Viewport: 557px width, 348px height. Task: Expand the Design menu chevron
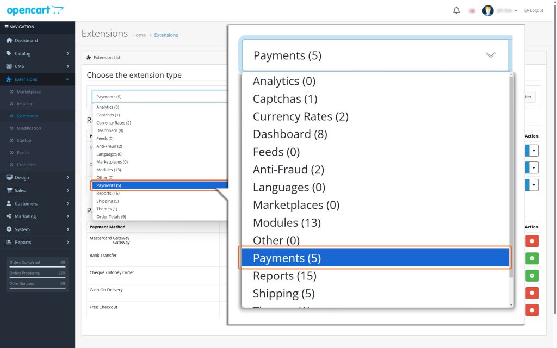(68, 178)
